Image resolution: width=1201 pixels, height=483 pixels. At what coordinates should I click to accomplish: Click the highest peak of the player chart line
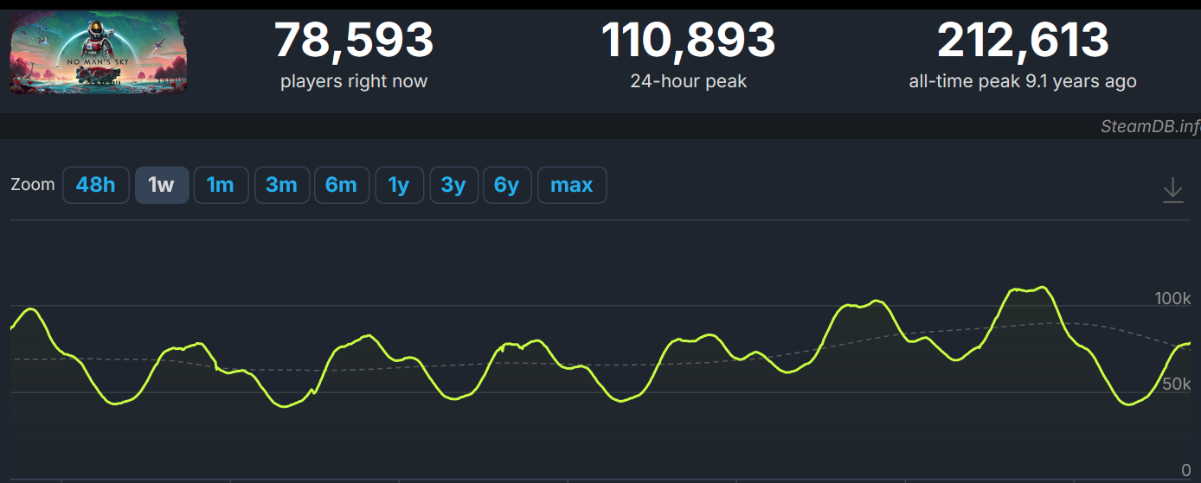click(1044, 287)
